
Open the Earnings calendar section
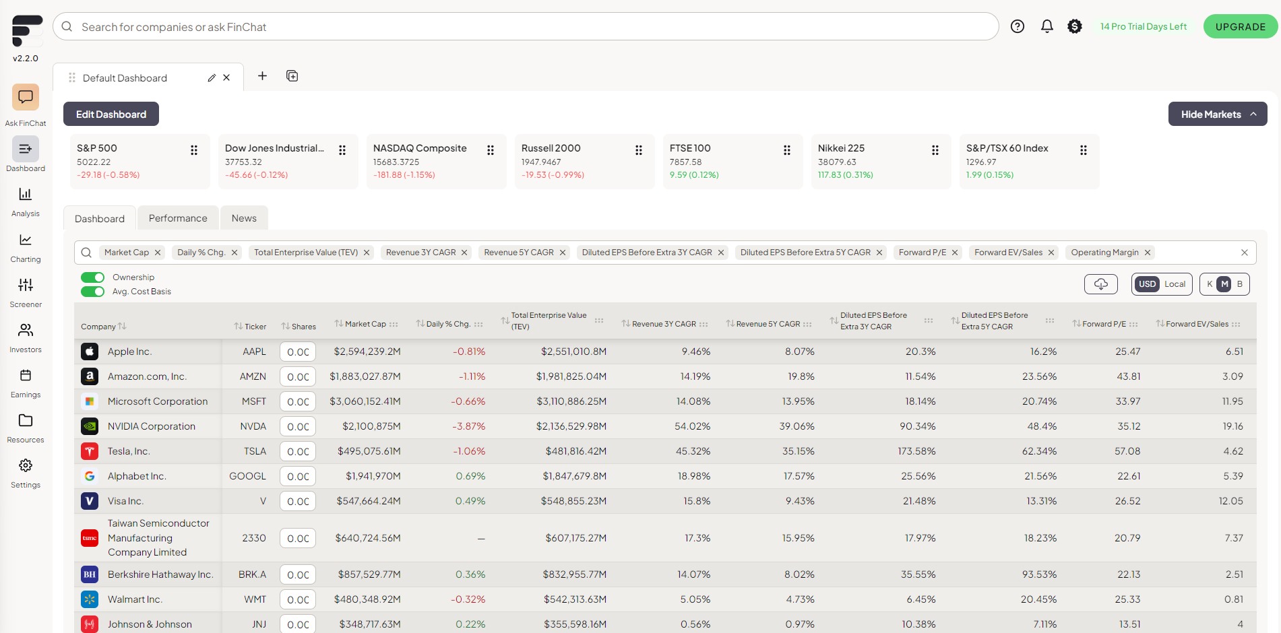[x=26, y=382]
